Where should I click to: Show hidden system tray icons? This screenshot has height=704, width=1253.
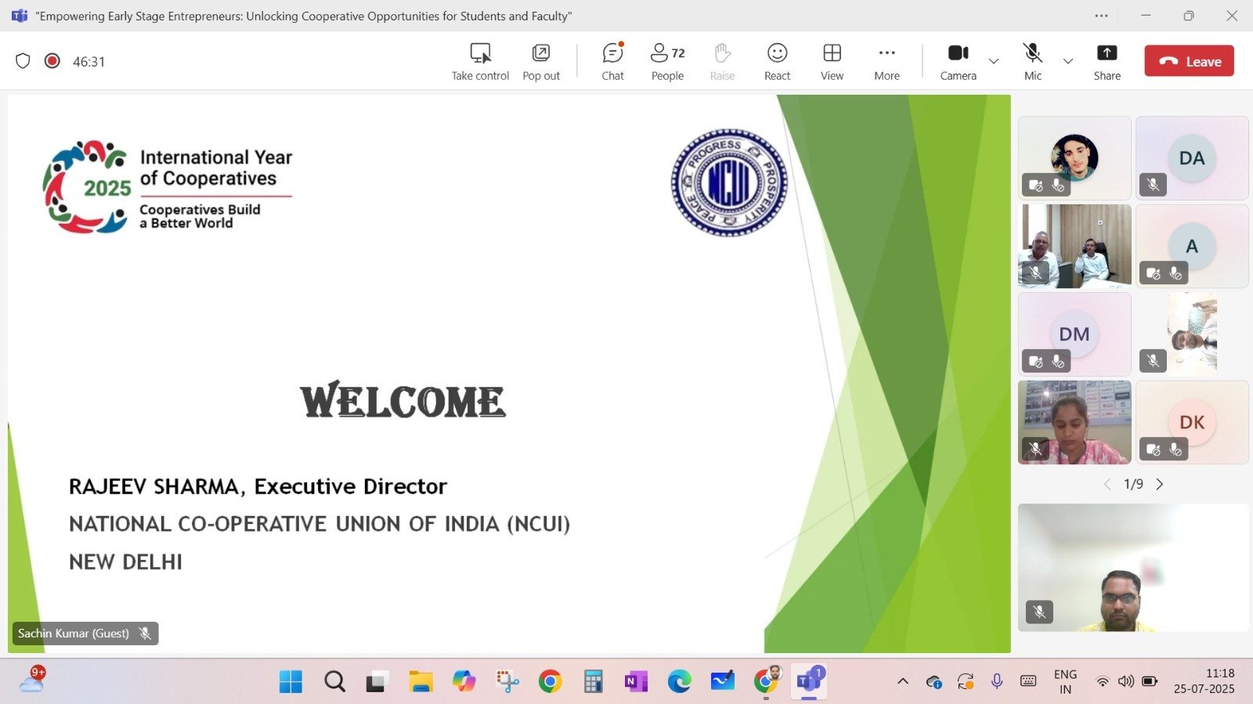coord(902,681)
